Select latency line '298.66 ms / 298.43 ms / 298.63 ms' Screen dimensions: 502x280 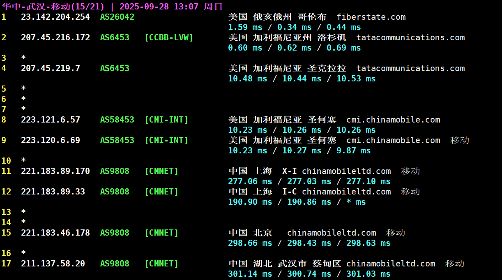309,243
